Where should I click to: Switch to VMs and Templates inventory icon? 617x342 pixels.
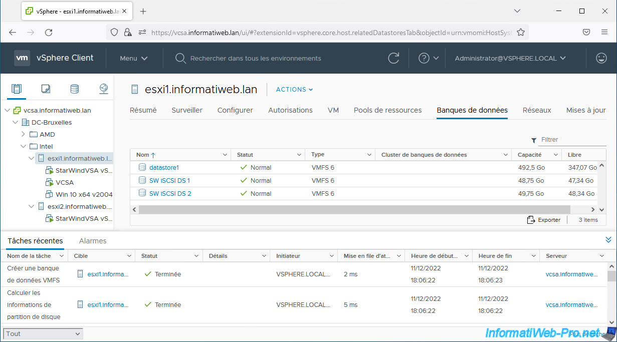coord(46,89)
